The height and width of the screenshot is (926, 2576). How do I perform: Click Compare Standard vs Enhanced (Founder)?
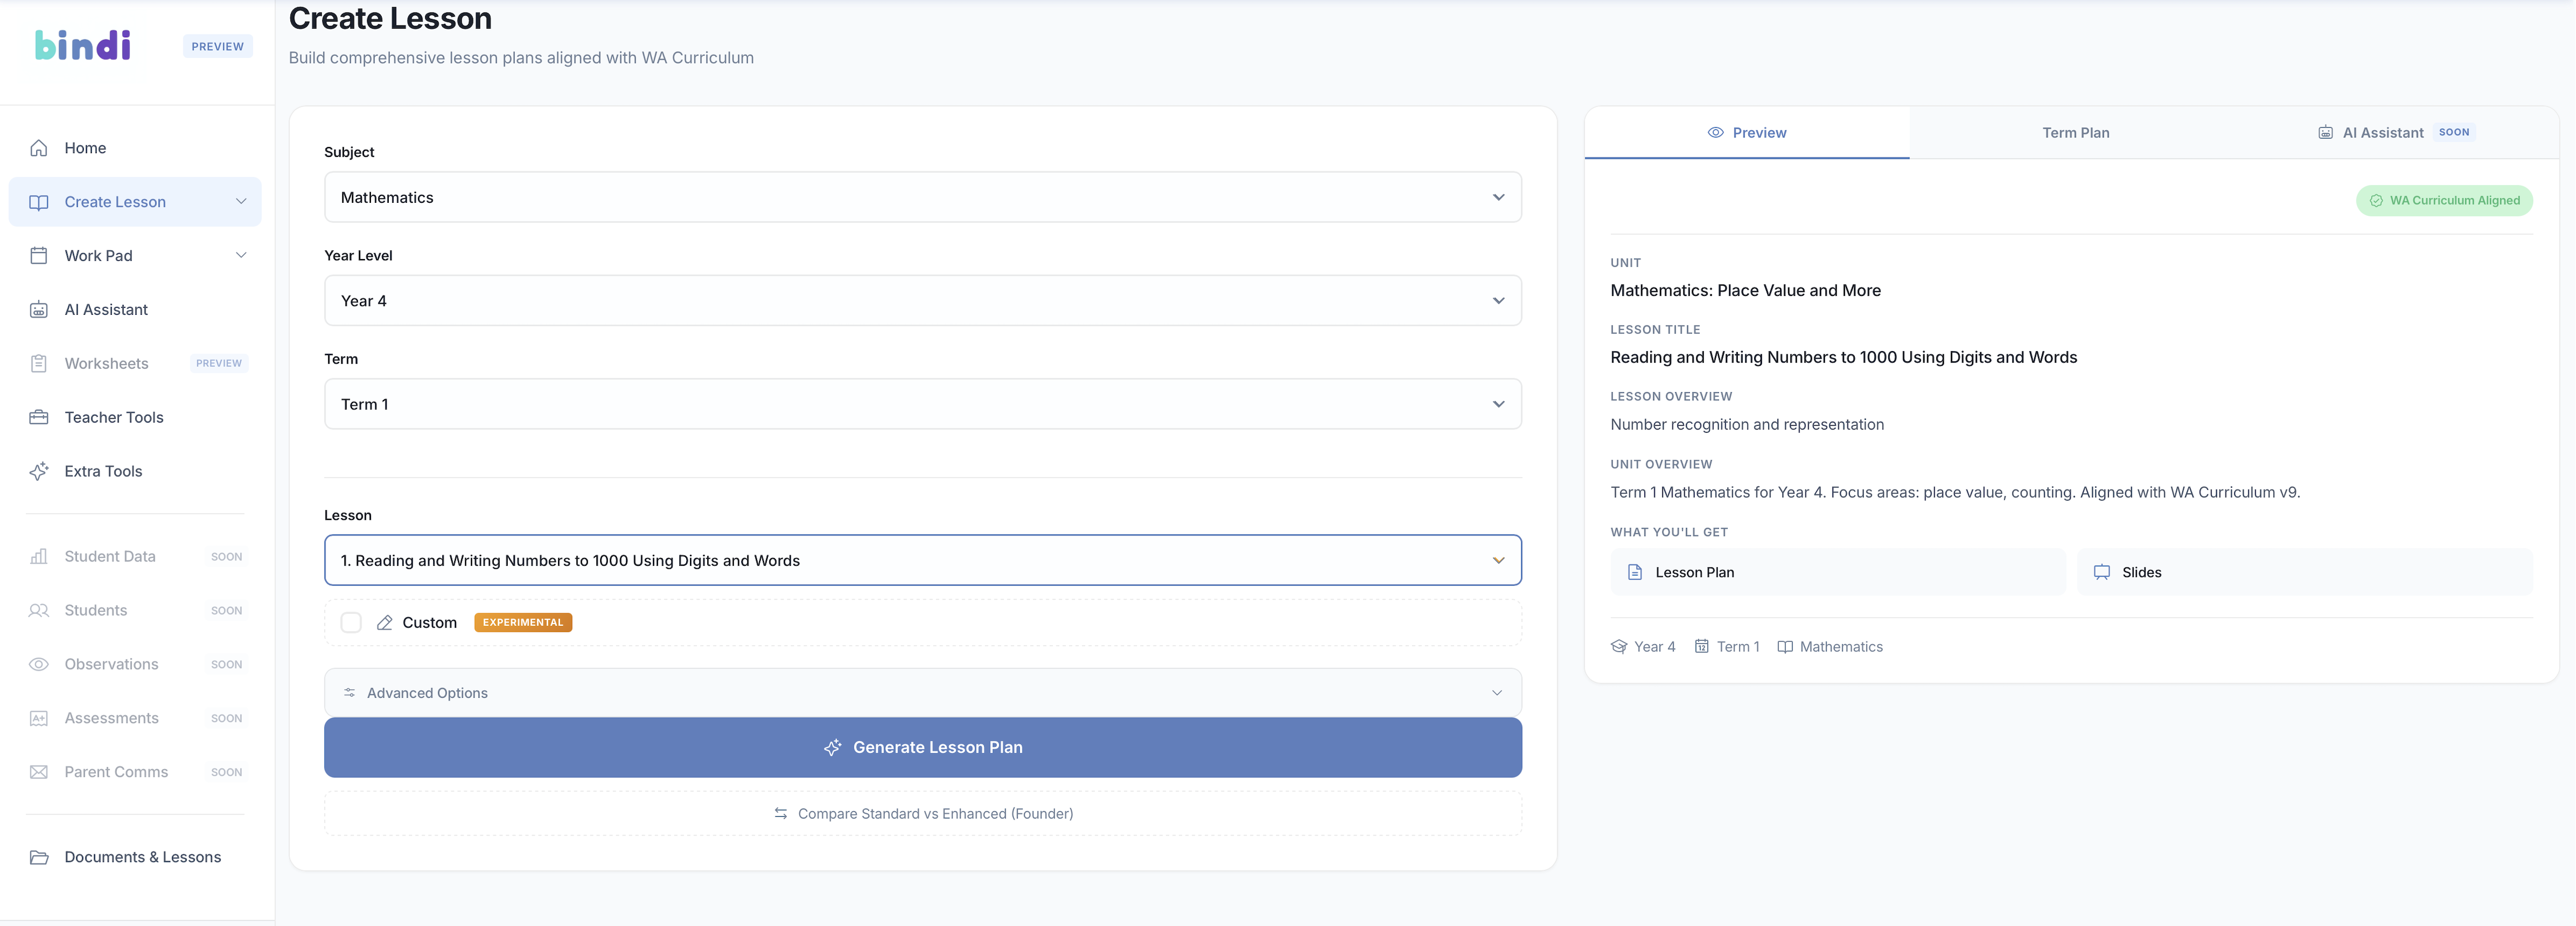[x=922, y=813]
